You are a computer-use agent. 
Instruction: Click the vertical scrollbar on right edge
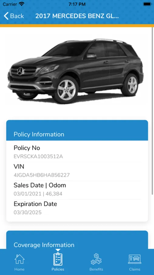(153, 111)
